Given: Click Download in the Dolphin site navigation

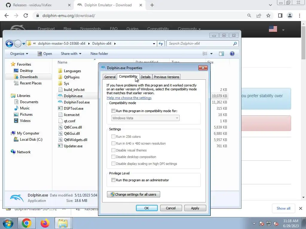Looking at the screenshot, I should pos(46,29).
